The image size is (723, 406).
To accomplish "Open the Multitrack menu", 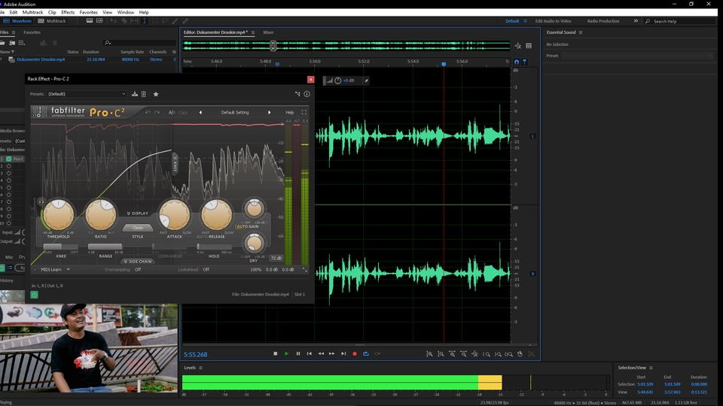I will pyautogui.click(x=32, y=13).
